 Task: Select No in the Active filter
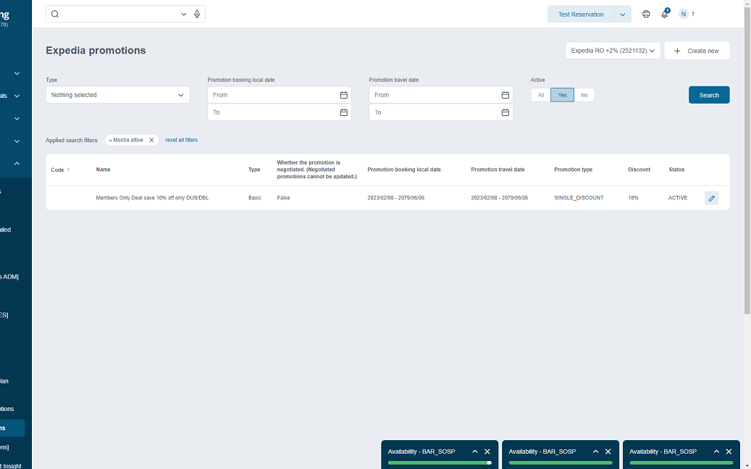pyautogui.click(x=584, y=95)
